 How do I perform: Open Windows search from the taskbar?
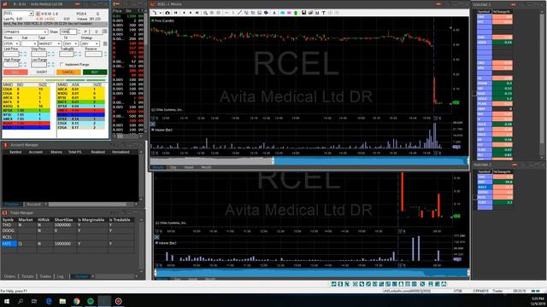pos(21,301)
